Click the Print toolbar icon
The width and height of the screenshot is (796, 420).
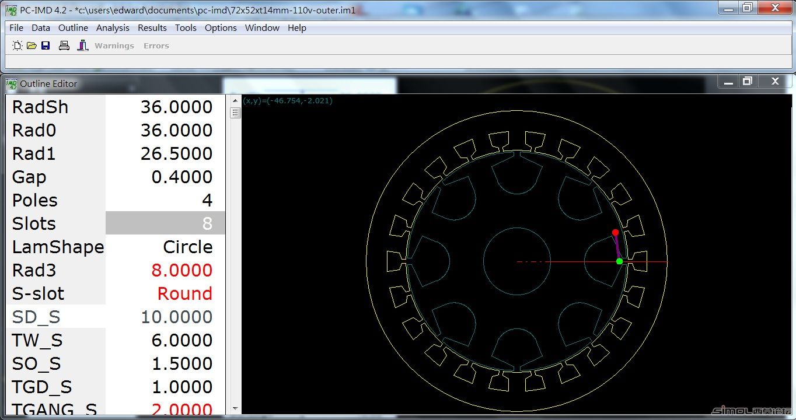[x=64, y=45]
